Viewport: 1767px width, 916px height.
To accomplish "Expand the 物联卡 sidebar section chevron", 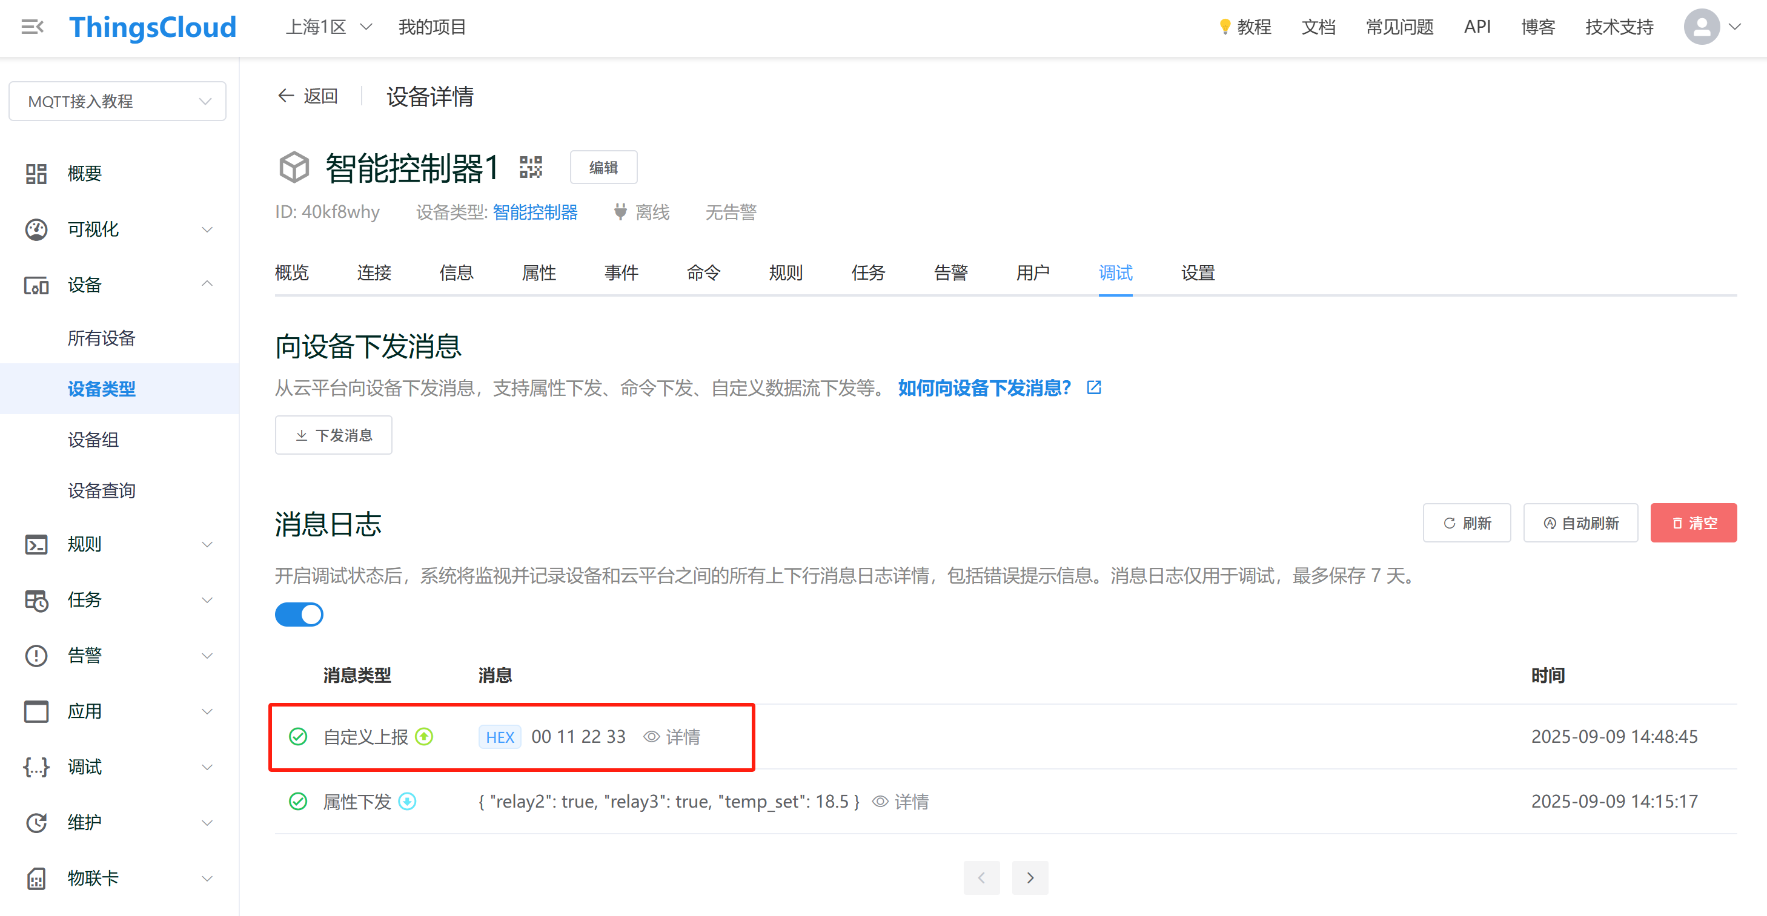I will click(x=207, y=878).
